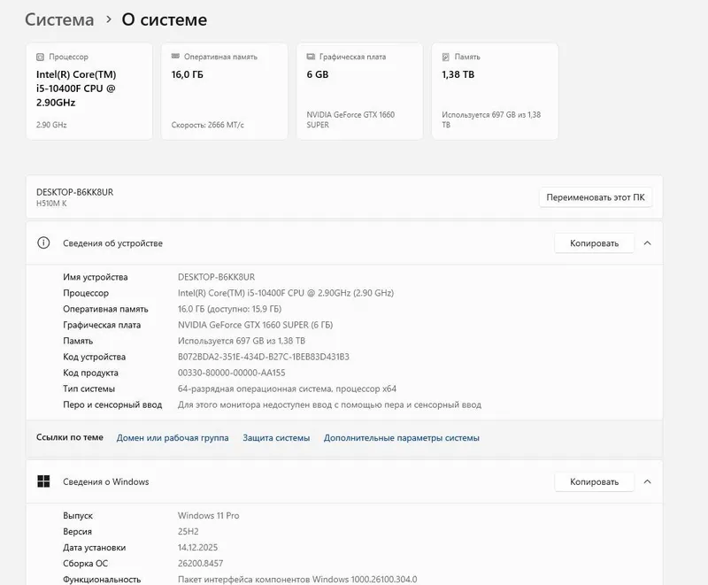The image size is (708, 585).
Task: Select the Ссылки по теме label
Action: click(x=70, y=437)
